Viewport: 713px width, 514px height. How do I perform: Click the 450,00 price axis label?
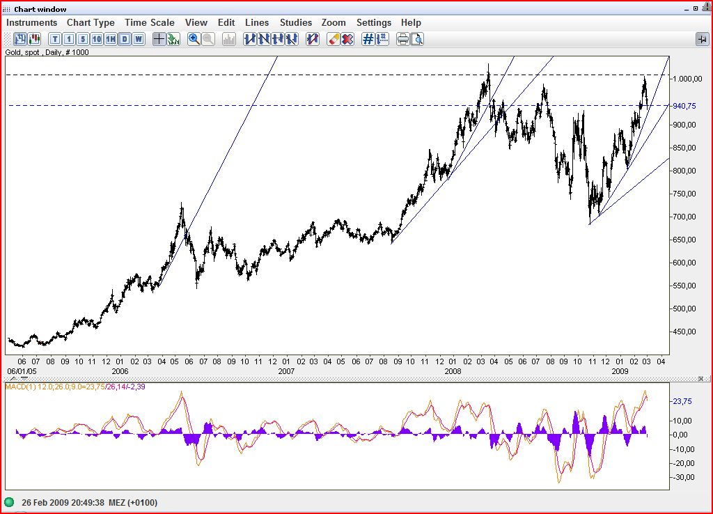point(684,332)
